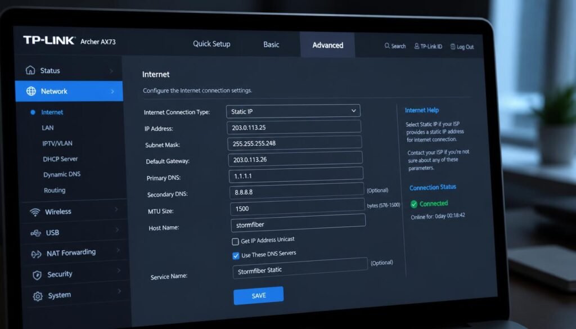Expand the Security menu chevron
This screenshot has height=329, width=576.
pyautogui.click(x=119, y=271)
